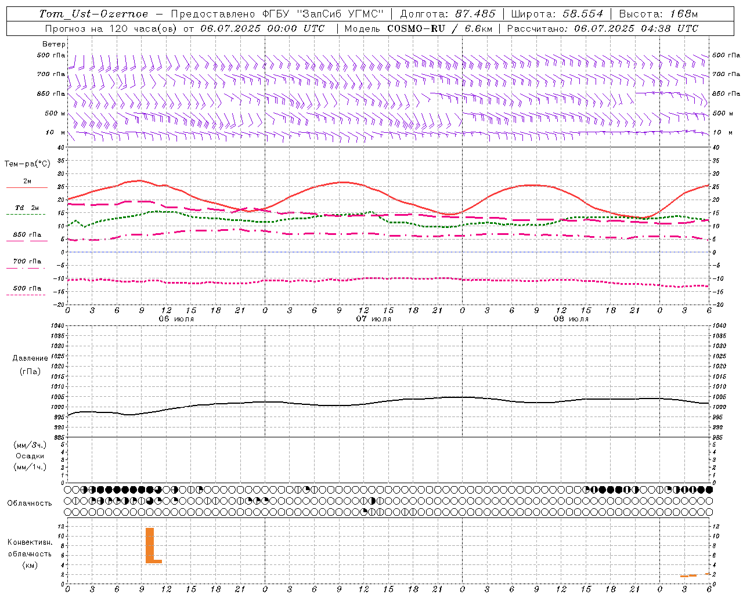Viewport: 743px width, 594px height.
Task: Click the Долгота: 87.485 value
Action: (x=448, y=14)
